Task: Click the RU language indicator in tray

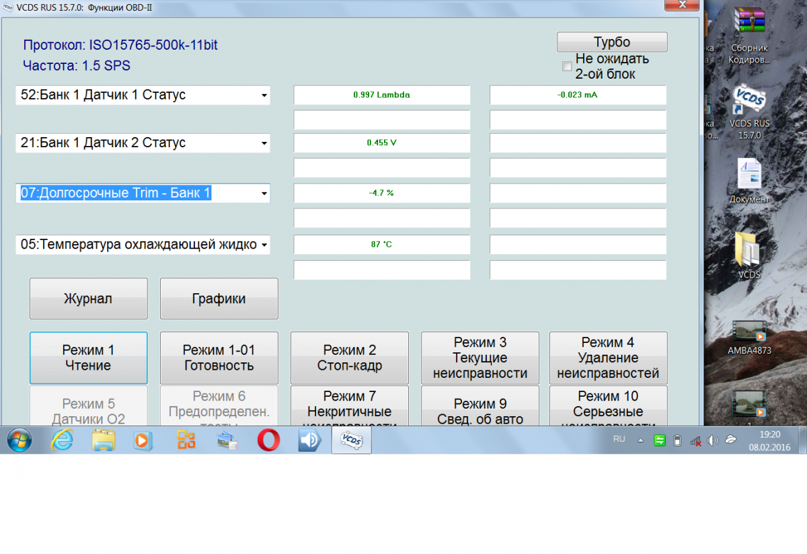Action: tap(619, 439)
